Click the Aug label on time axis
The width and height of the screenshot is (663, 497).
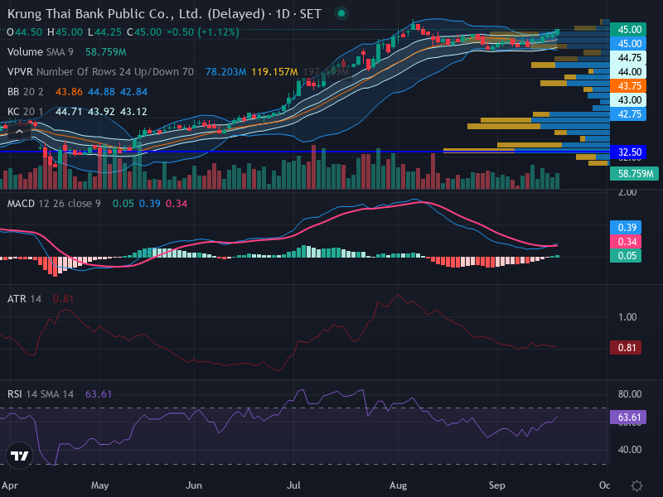click(398, 485)
